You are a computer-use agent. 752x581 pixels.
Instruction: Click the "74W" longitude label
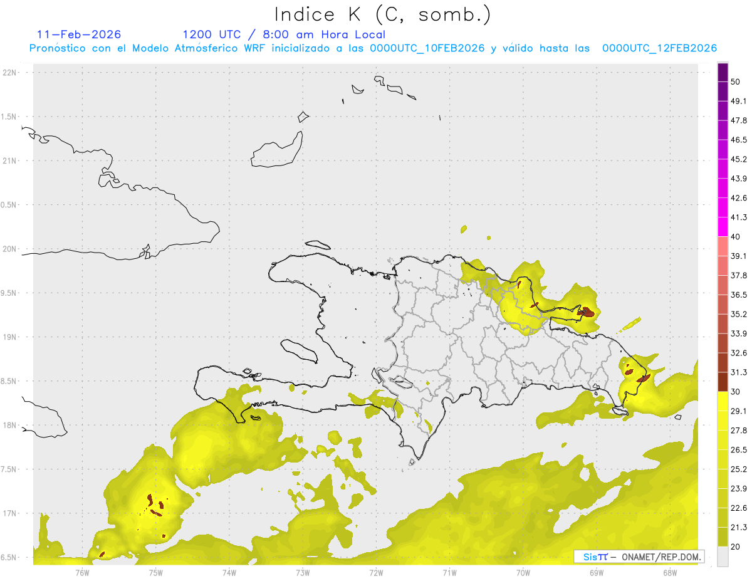click(x=229, y=572)
